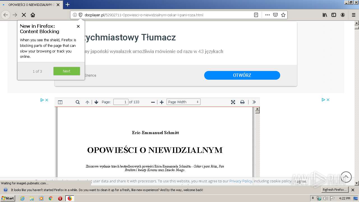Open a new browser tab
The height and width of the screenshot is (202, 359).
click(x=68, y=4)
